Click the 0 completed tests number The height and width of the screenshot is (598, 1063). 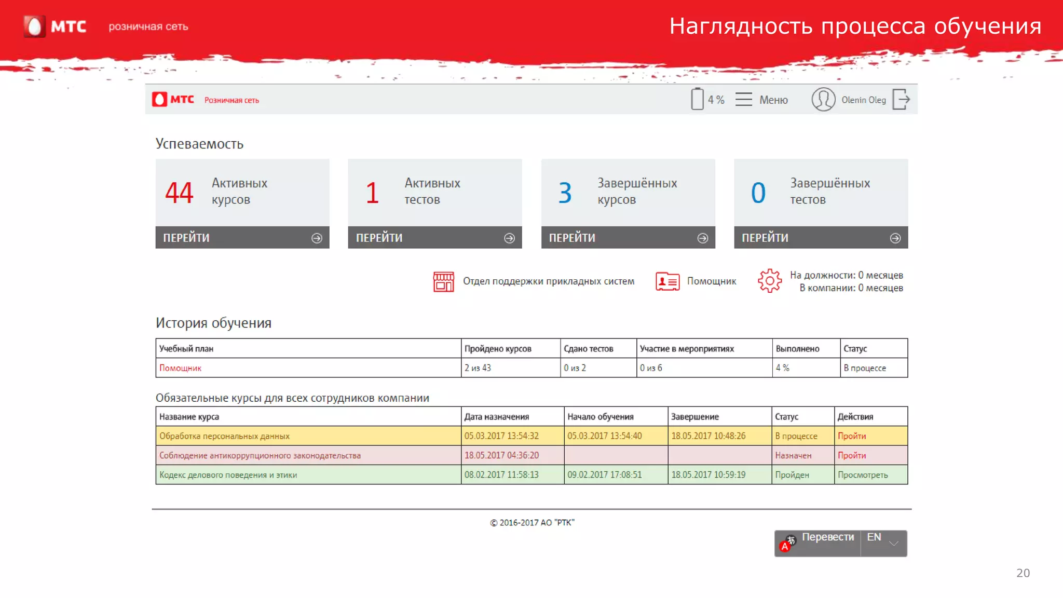coord(758,193)
